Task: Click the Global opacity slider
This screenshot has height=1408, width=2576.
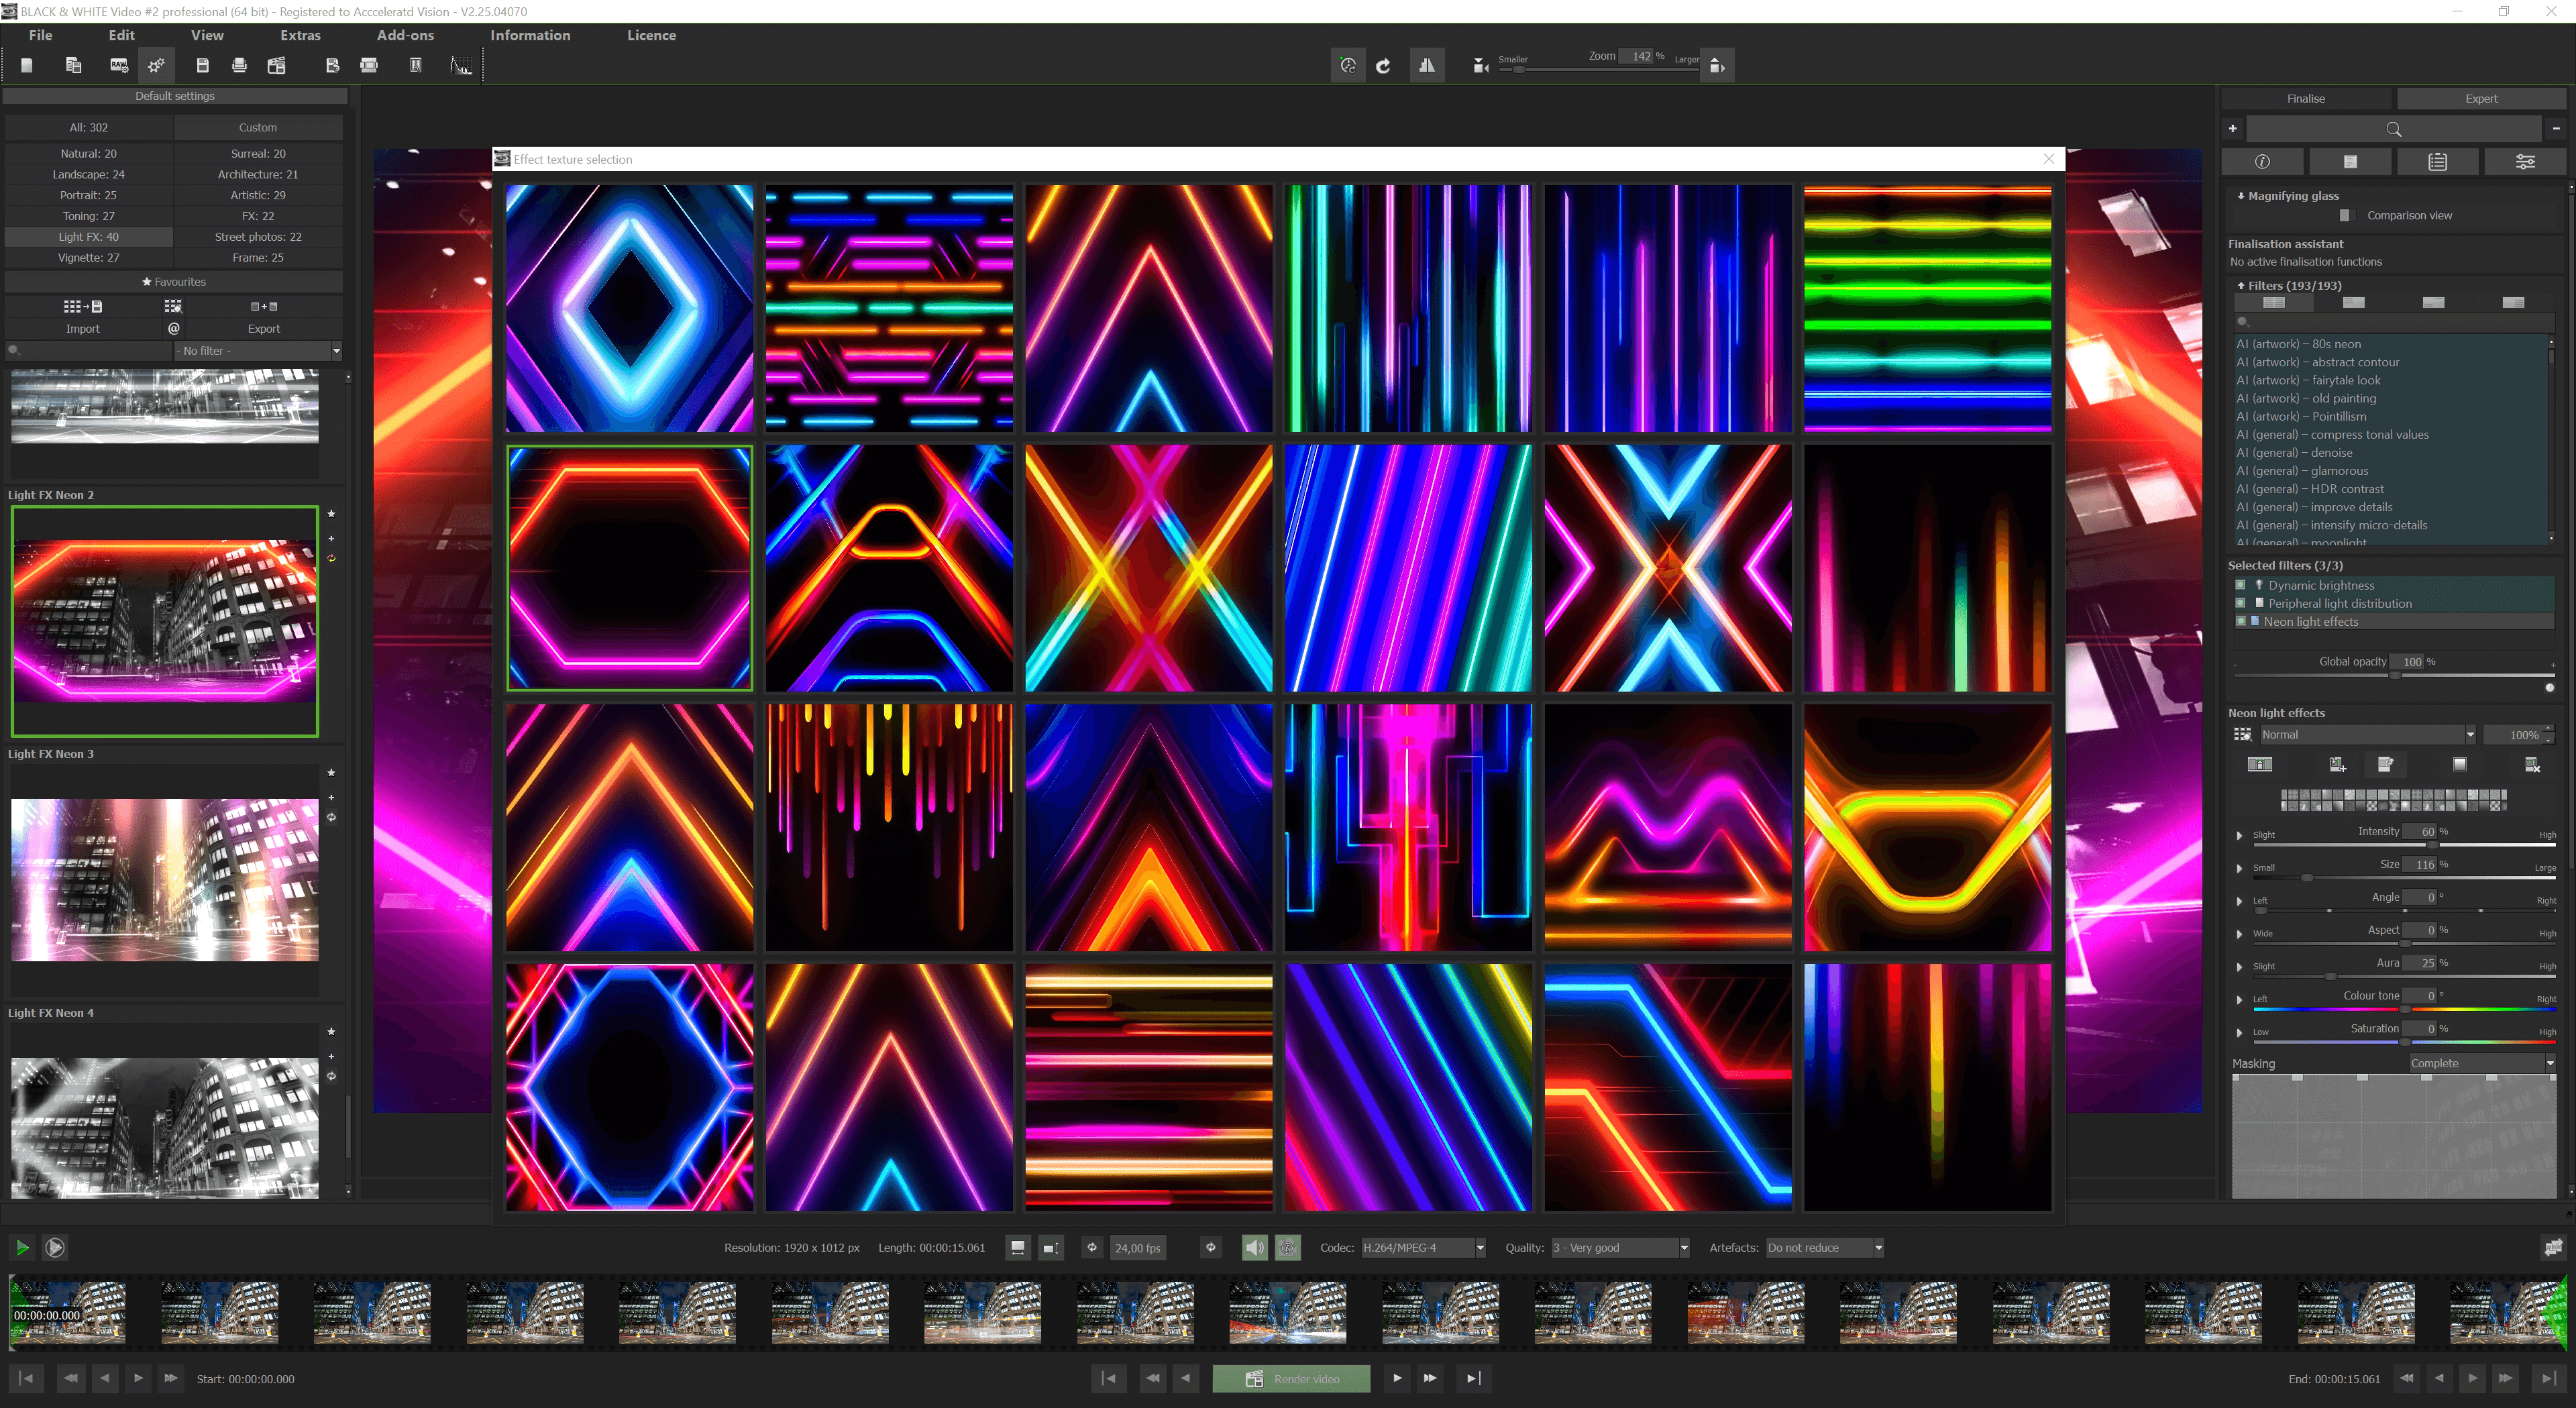Action: [x=2394, y=676]
